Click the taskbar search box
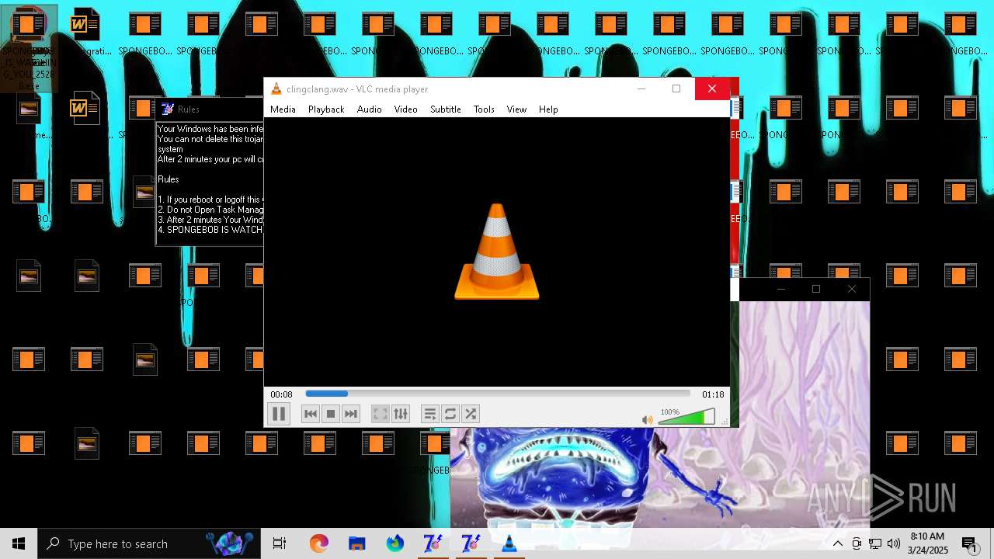 [x=149, y=543]
